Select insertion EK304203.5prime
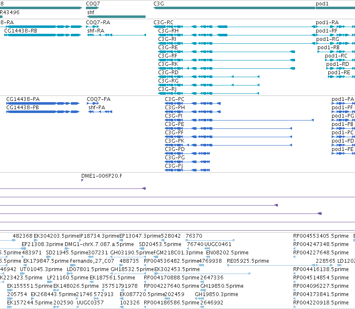 coord(56,236)
